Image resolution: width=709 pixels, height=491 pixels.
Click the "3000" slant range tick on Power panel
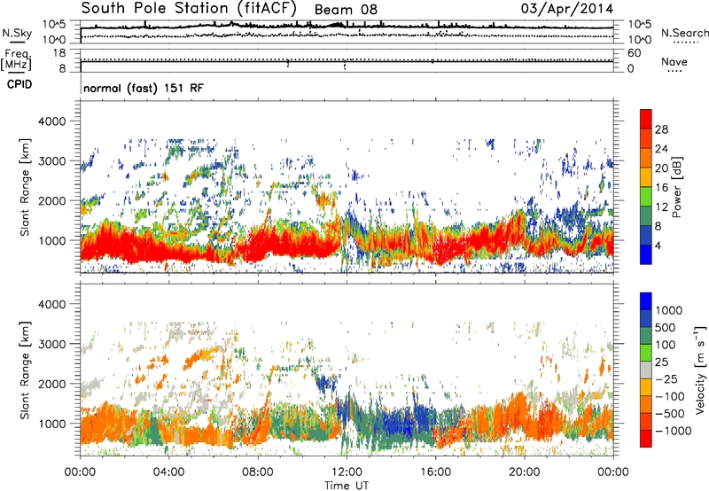click(x=51, y=161)
